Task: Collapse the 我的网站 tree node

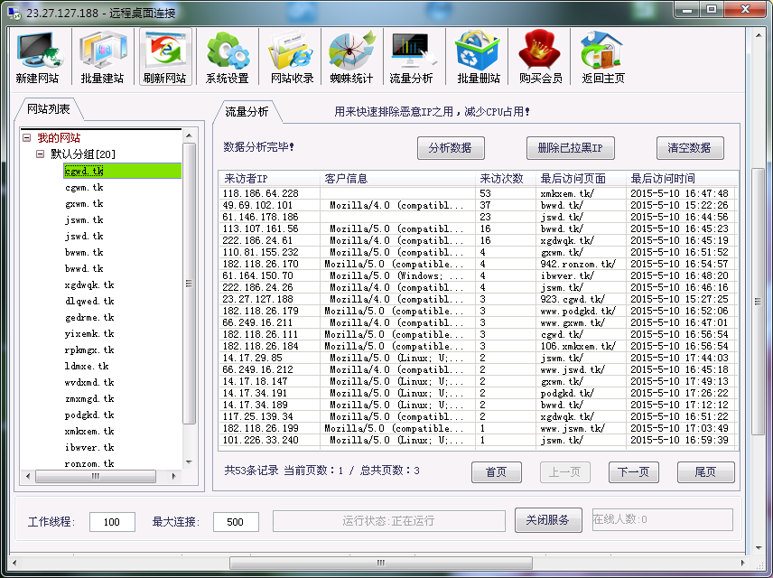Action: 27,138
